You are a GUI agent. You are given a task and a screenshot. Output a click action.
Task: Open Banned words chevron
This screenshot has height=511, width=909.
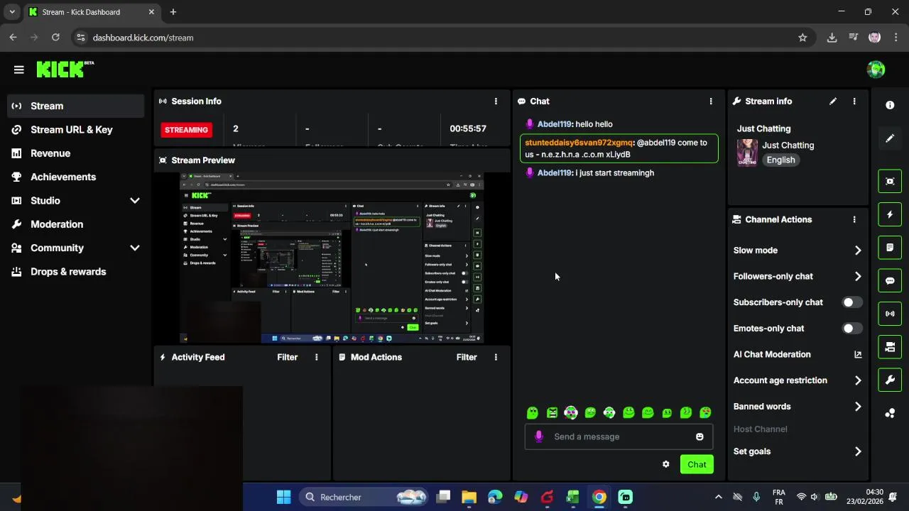pos(858,407)
